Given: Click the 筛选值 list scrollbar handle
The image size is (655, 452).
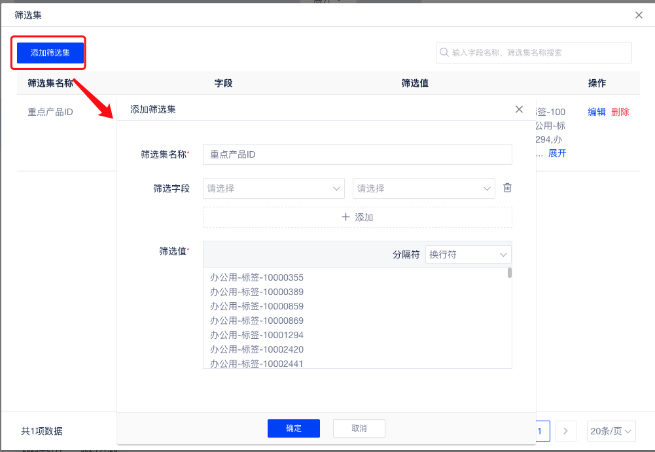Looking at the screenshot, I should (510, 273).
